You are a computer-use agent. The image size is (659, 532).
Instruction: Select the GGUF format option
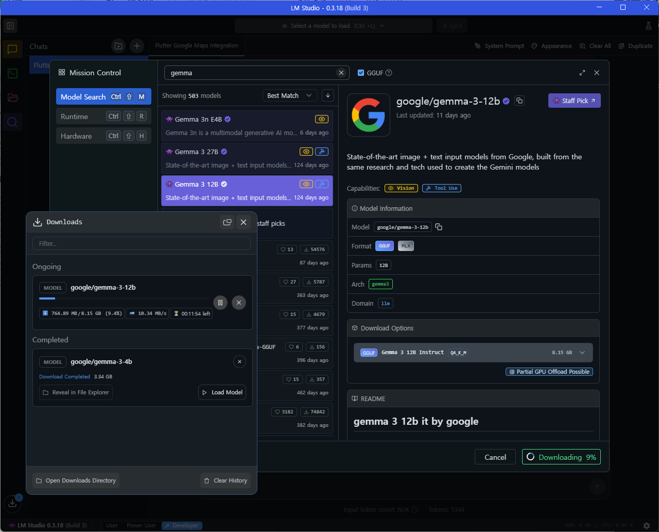pos(385,246)
